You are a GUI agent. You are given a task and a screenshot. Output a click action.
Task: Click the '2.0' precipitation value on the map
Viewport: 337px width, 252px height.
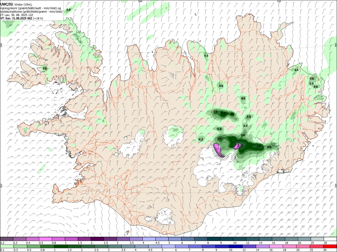pyautogui.click(x=259, y=146)
